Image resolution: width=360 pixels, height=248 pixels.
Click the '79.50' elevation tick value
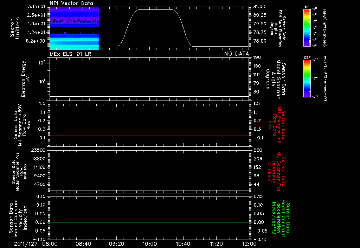tap(260, 24)
